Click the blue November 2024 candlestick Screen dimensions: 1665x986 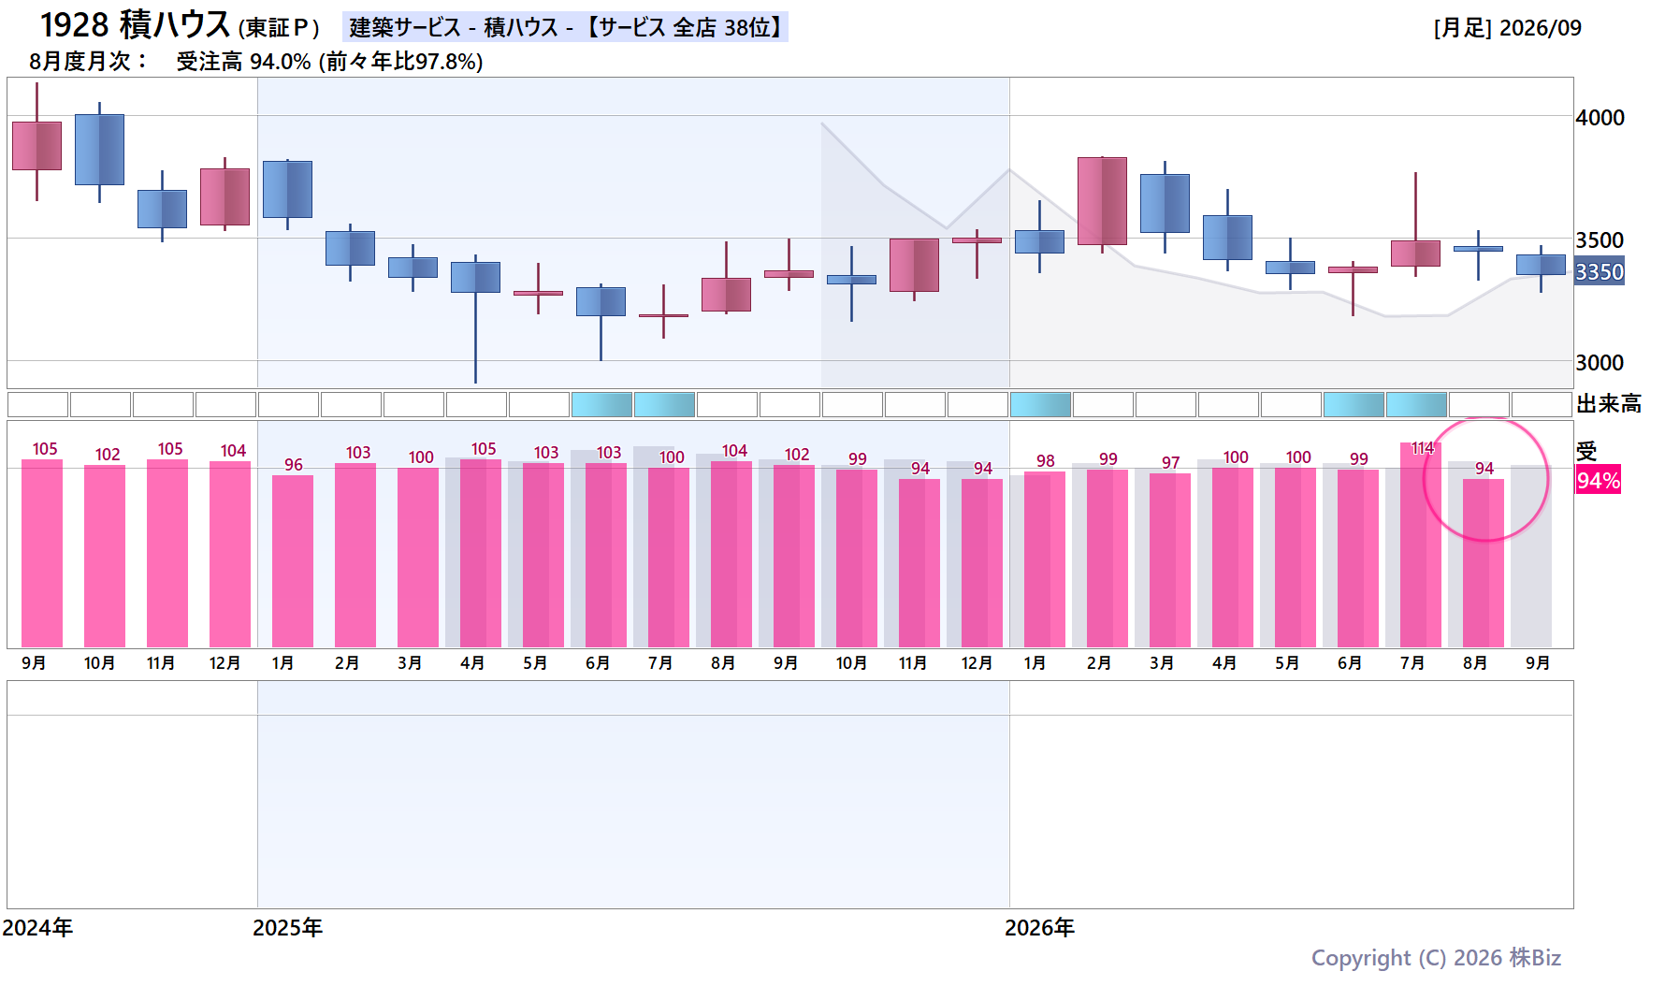tap(162, 209)
